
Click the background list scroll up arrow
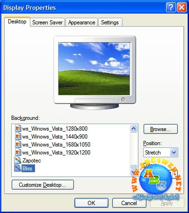[133, 129]
